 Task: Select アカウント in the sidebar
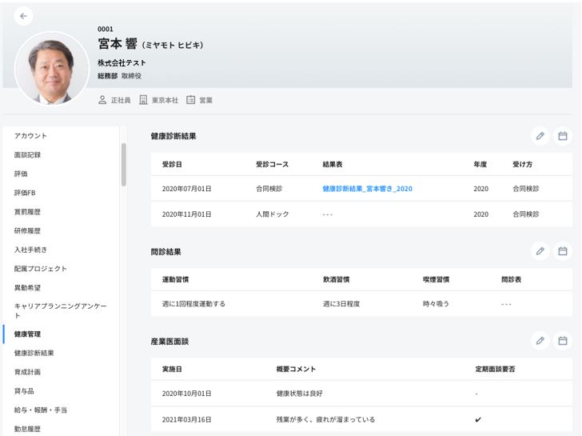point(30,136)
